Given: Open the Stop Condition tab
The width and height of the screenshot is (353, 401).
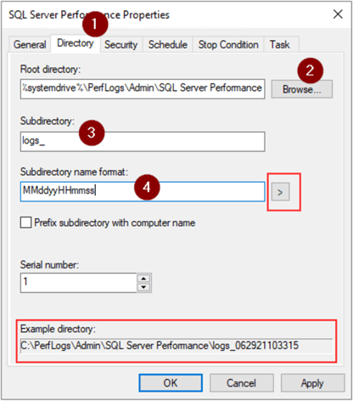Looking at the screenshot, I should point(228,44).
